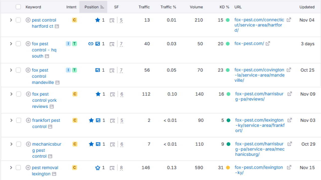The width and height of the screenshot is (321, 180).
Task: Open URL fox-pest.com/harrisburg-pa/reviews/
Action: tap(259, 96)
